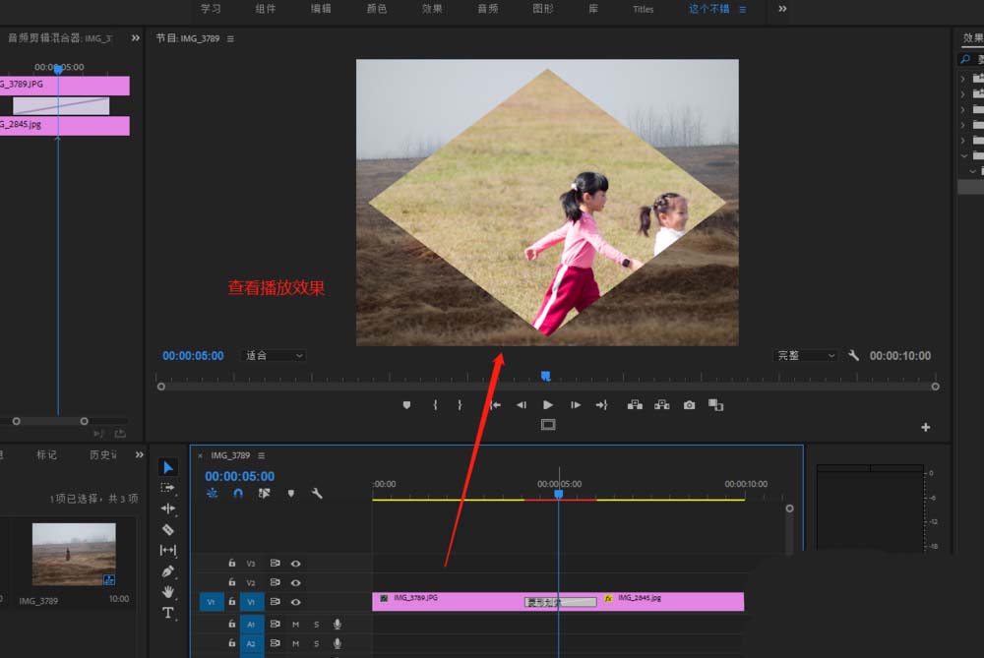The height and width of the screenshot is (658, 984).
Task: Open program monitor settings wrench
Action: 853,355
